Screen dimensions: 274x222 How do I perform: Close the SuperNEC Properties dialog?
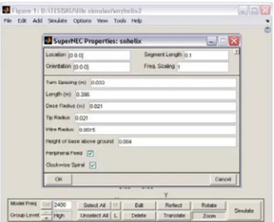tap(234, 41)
